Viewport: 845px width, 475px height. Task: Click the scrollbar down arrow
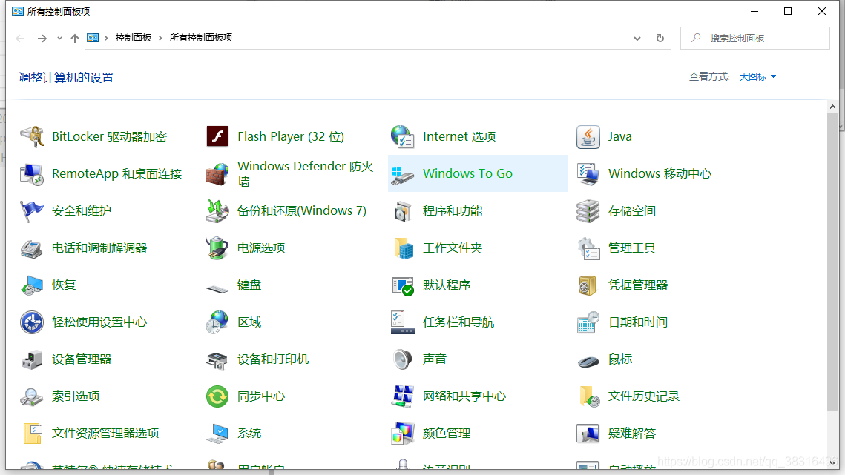pyautogui.click(x=832, y=462)
